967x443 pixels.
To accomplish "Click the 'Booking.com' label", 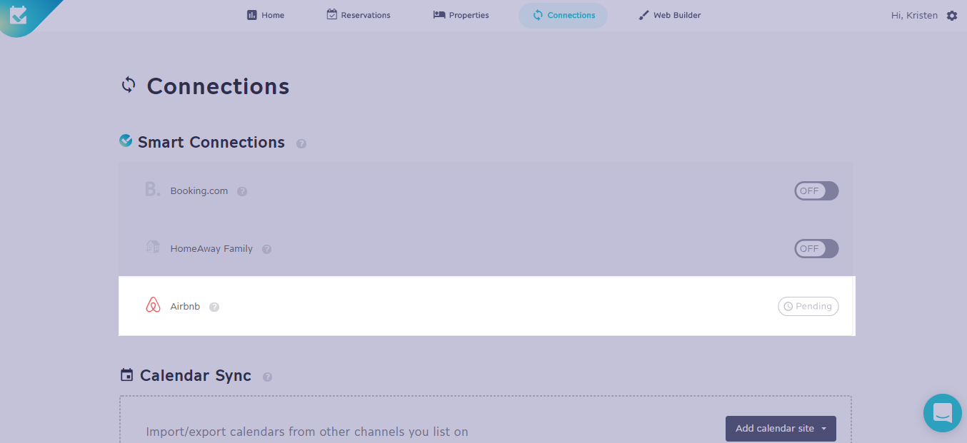I will (199, 190).
